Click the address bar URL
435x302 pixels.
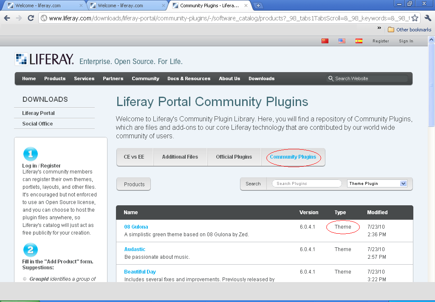[229, 18]
